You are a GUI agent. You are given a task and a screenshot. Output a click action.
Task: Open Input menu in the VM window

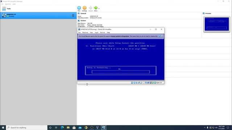click(x=96, y=32)
